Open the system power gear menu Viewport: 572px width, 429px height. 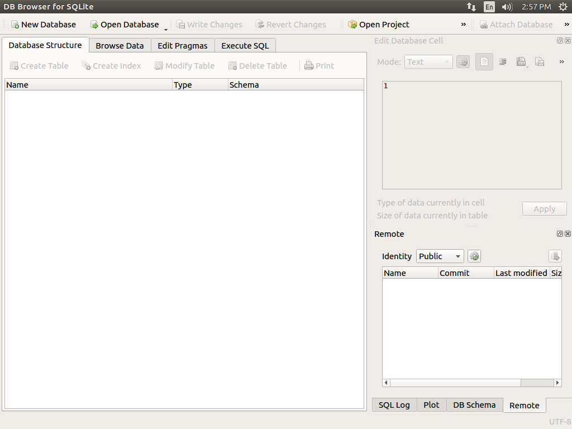[563, 7]
